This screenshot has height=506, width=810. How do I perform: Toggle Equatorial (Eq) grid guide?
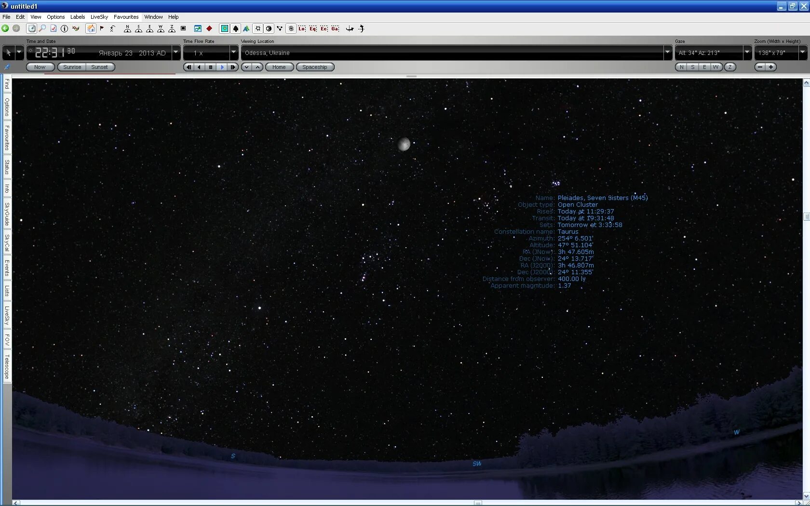click(x=313, y=28)
